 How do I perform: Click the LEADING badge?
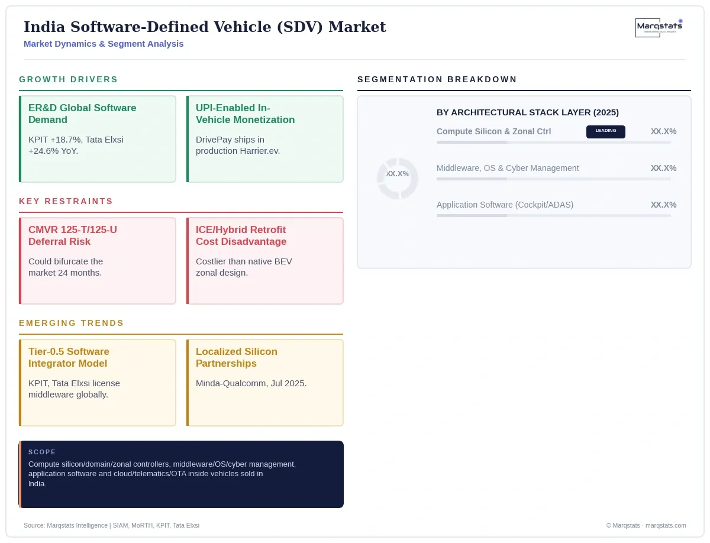point(606,131)
